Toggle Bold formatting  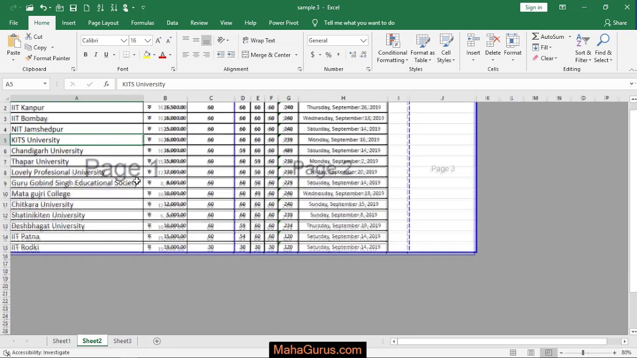coord(86,55)
